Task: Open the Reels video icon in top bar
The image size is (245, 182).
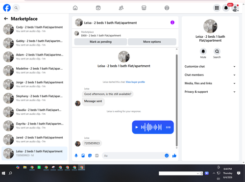Action: pyautogui.click(x=98, y=8)
